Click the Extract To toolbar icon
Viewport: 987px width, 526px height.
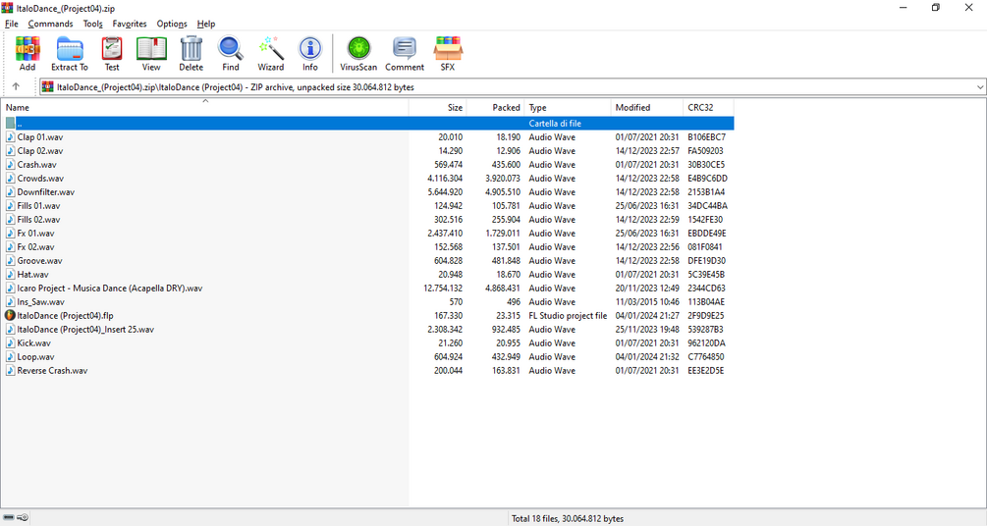pos(70,48)
